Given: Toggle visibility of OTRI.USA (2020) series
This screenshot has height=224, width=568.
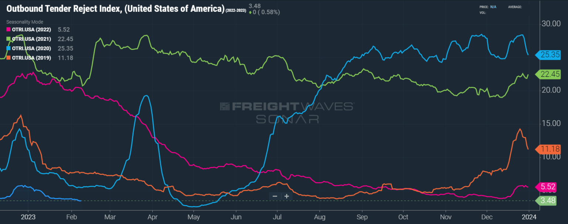Looking at the screenshot, I should pyautogui.click(x=31, y=48).
